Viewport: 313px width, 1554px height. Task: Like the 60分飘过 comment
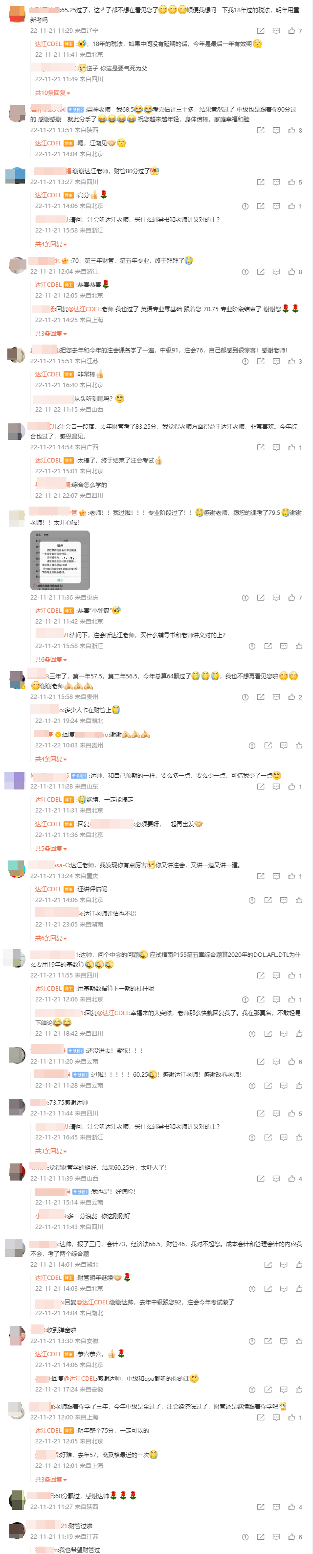291,1507
